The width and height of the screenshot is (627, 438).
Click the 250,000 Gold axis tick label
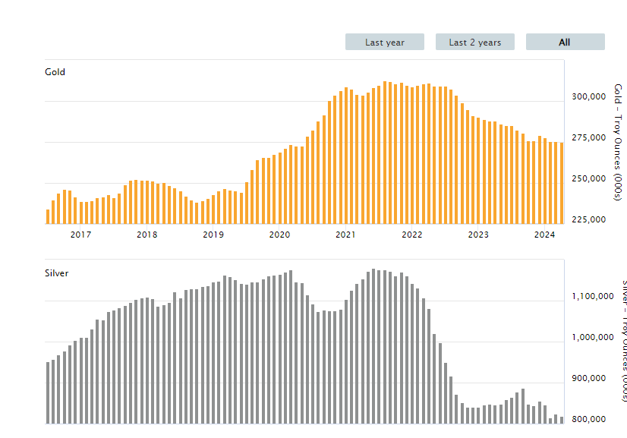(588, 179)
